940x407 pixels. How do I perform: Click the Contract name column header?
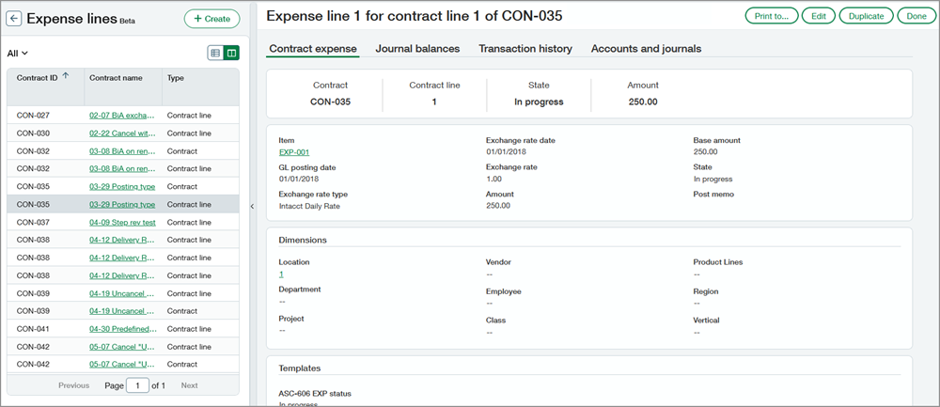click(123, 86)
